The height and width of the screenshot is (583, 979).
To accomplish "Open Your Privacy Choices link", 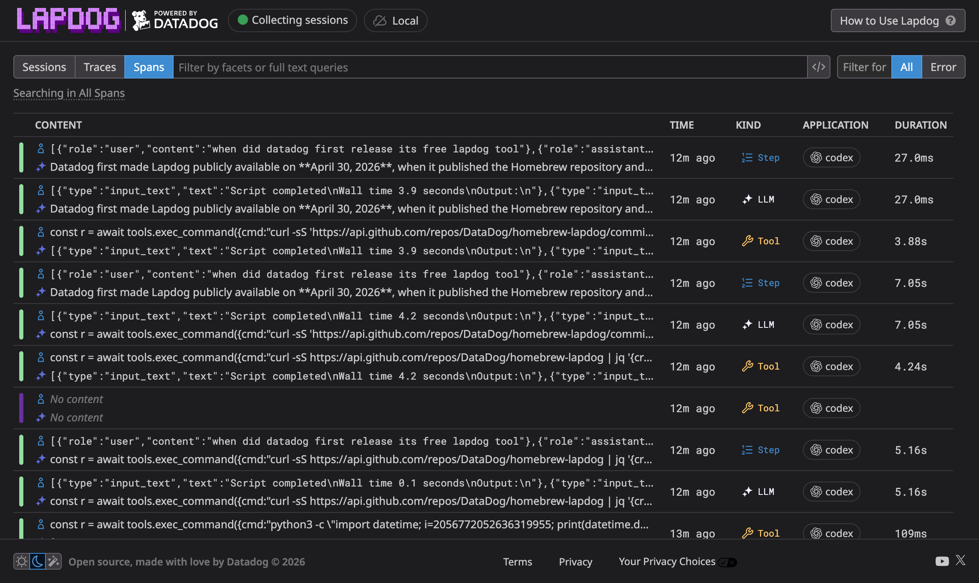I will point(667,562).
